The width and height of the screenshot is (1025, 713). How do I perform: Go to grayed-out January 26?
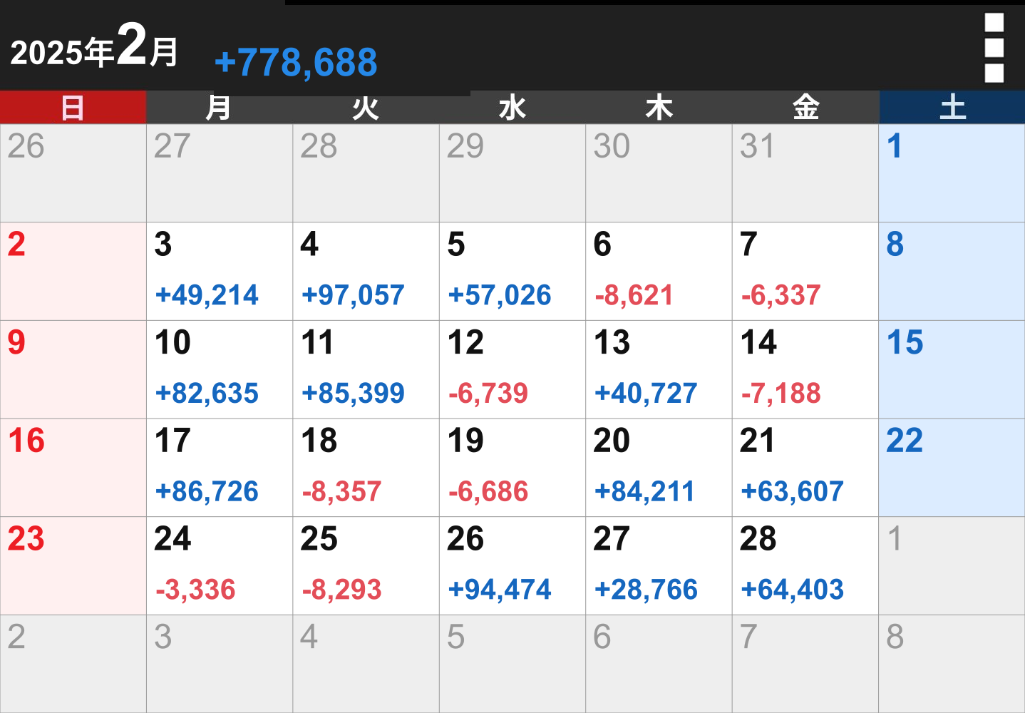(73, 173)
